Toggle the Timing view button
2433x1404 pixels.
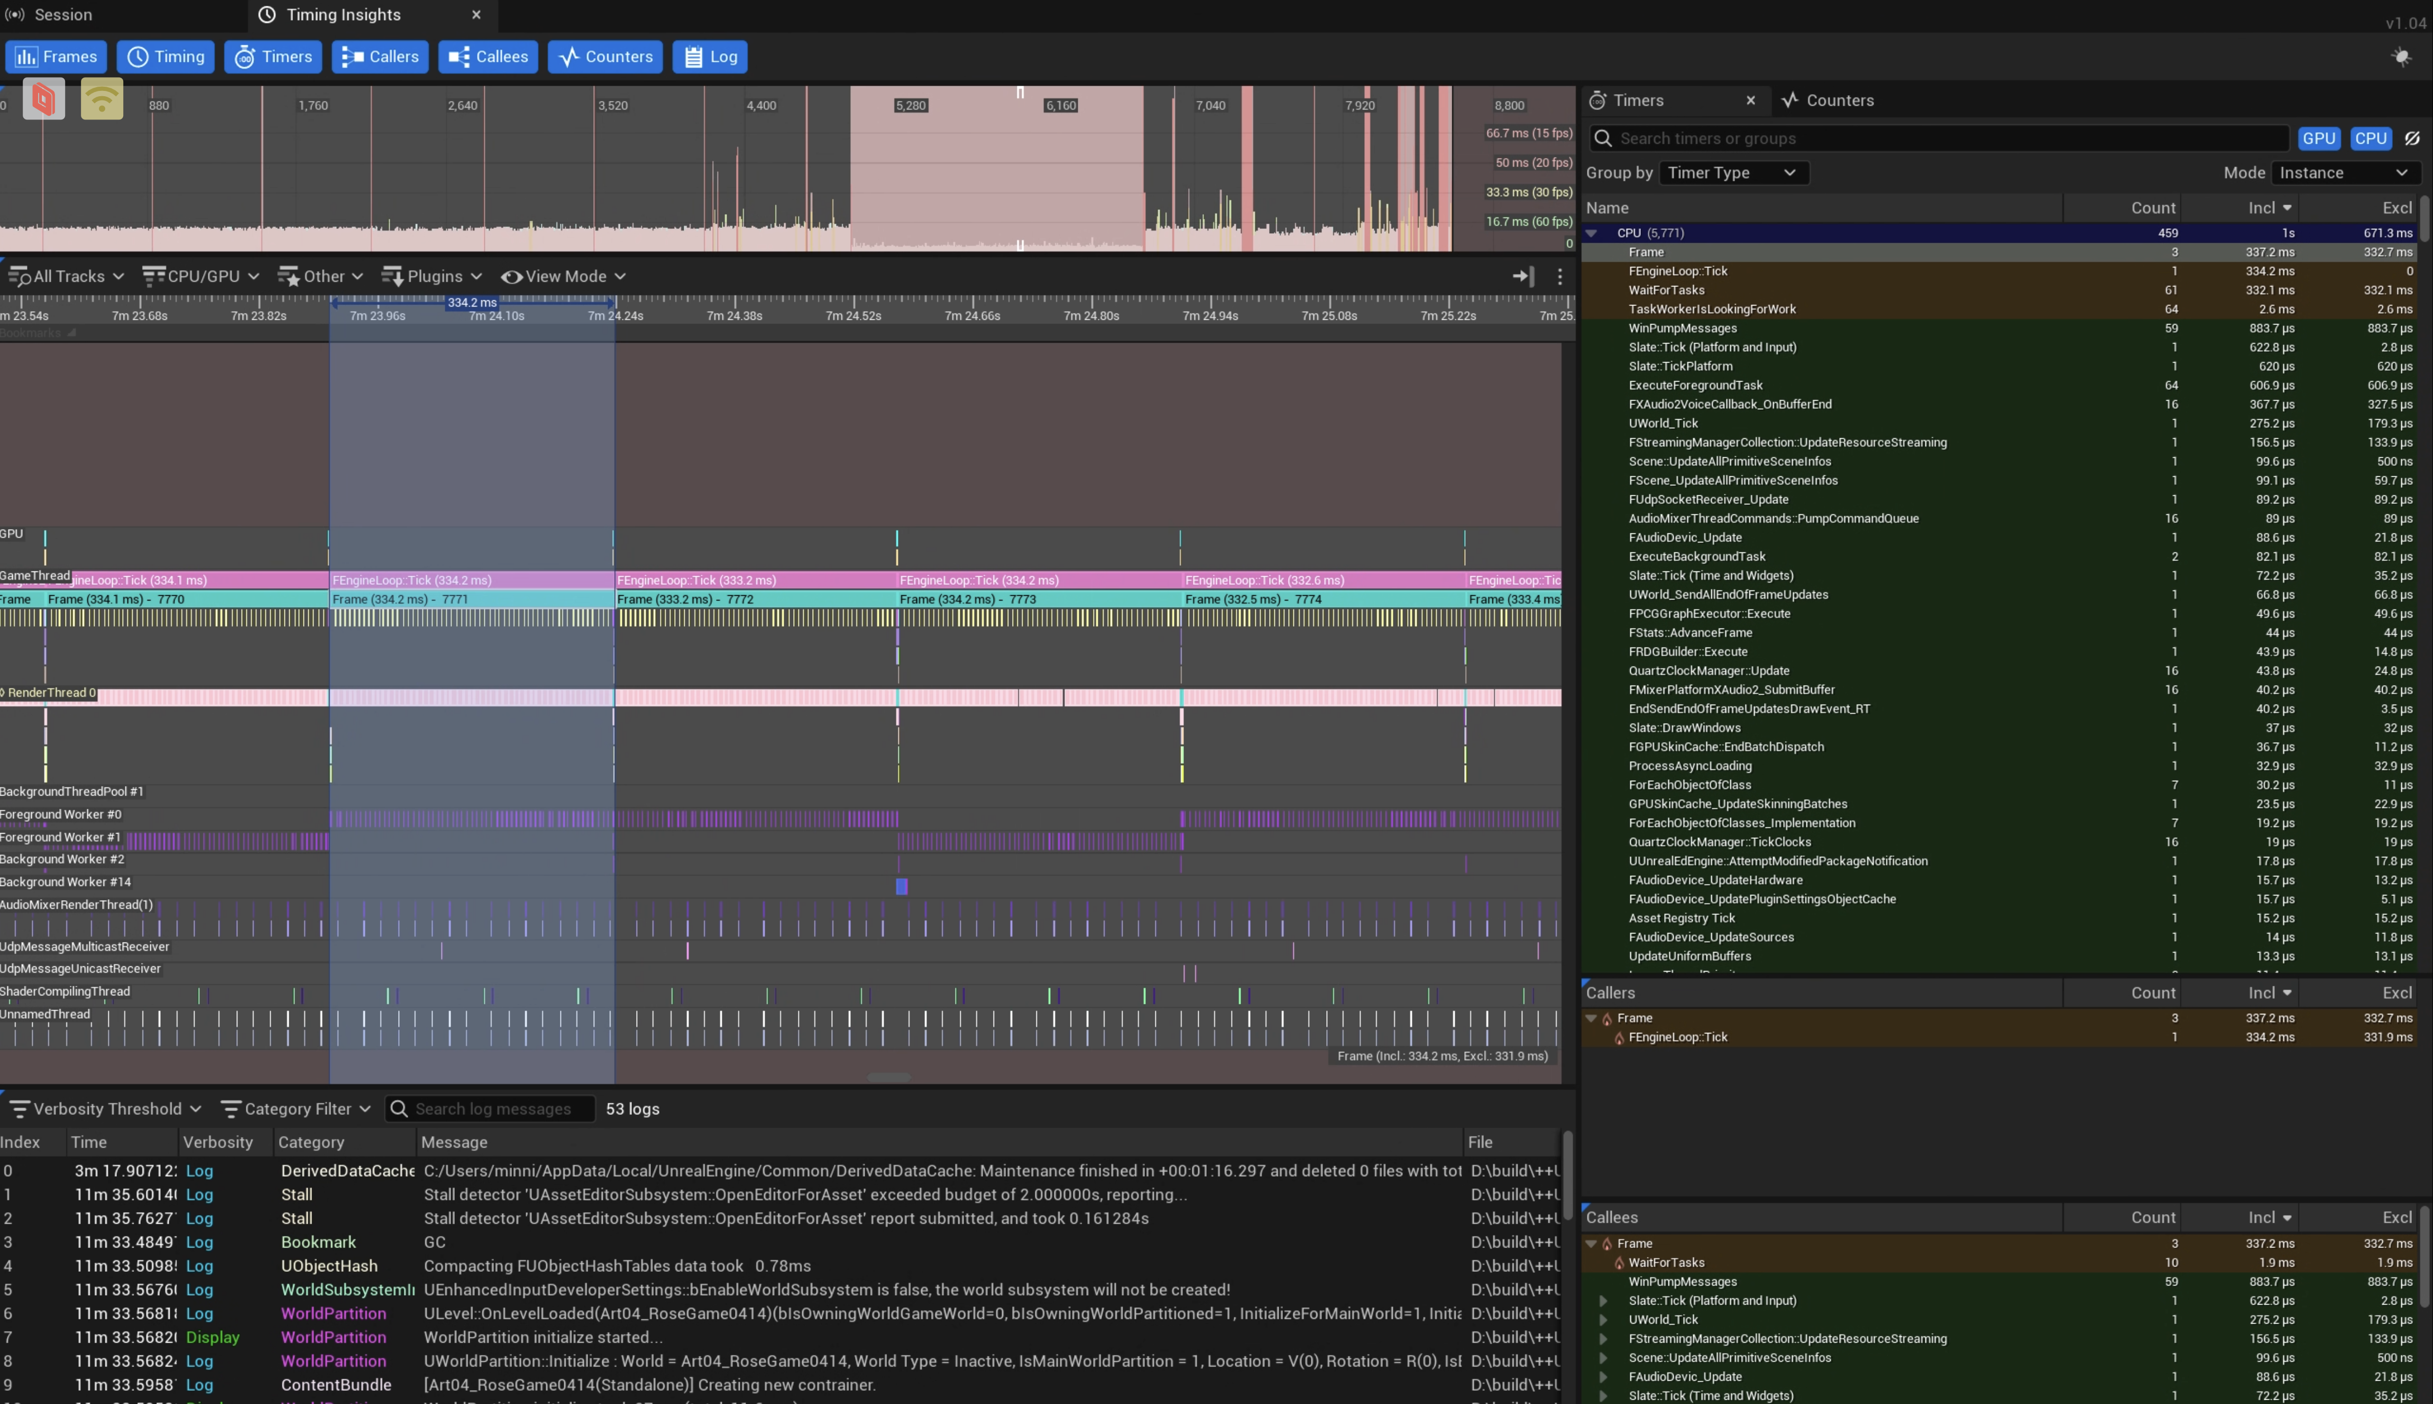[x=166, y=57]
